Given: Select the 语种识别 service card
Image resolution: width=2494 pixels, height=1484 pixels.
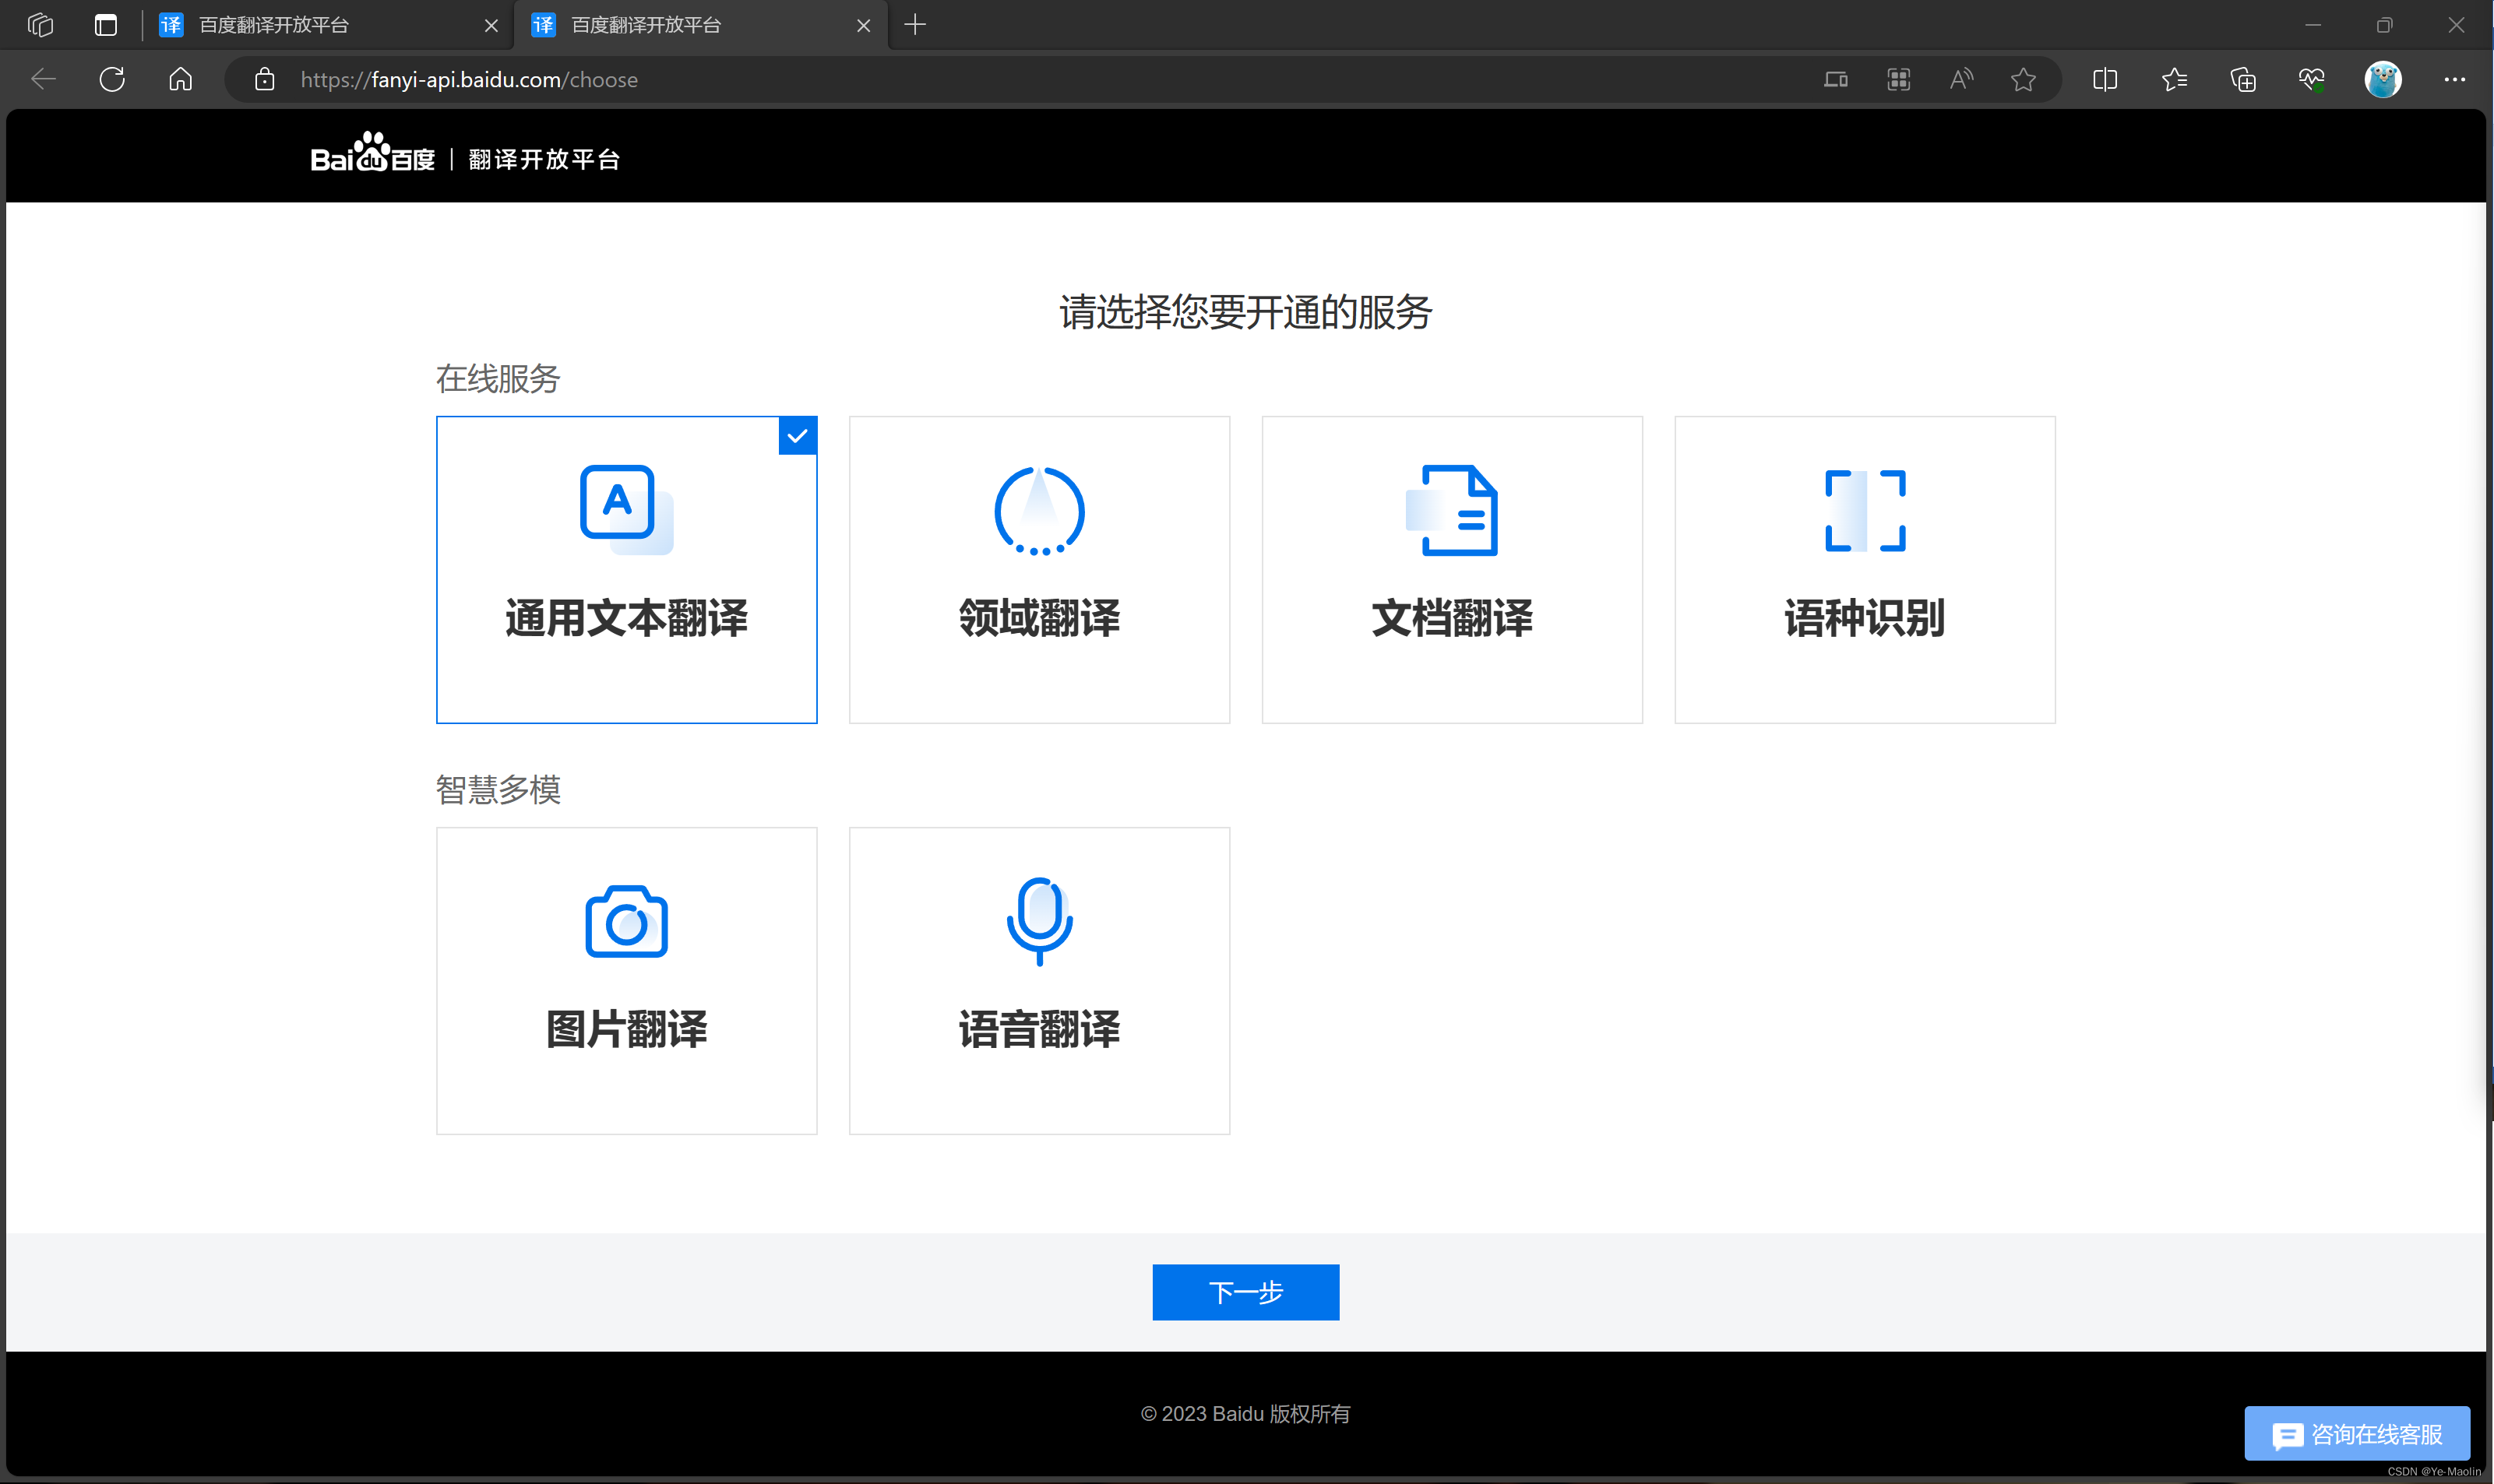Looking at the screenshot, I should 1865,569.
